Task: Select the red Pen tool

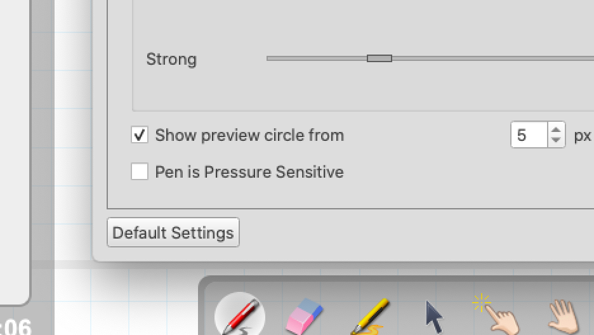Action: point(240,314)
